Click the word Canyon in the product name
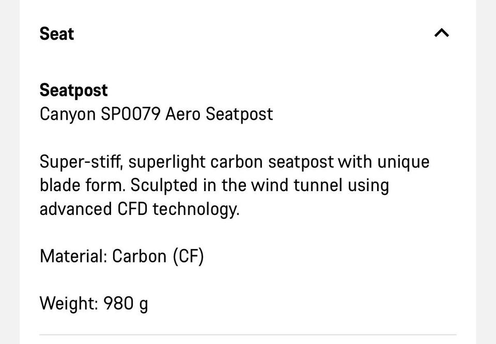496x344 pixels. [x=67, y=115]
